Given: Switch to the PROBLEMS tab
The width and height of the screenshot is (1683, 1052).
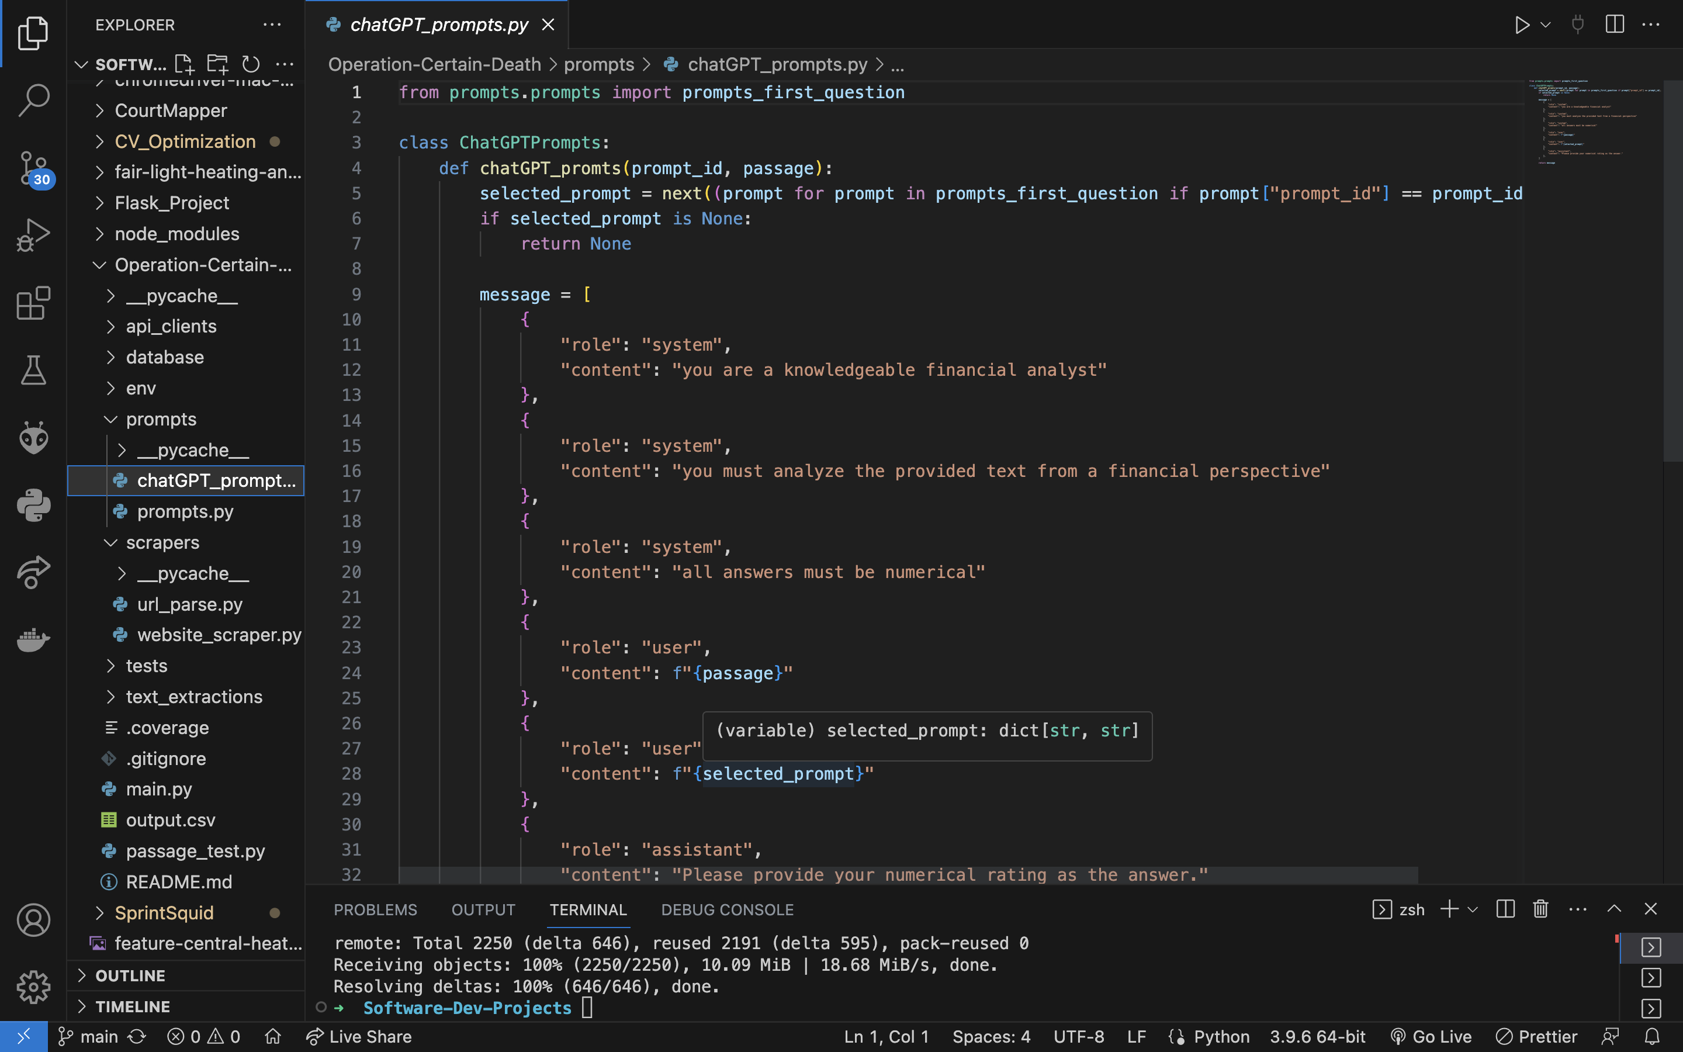Looking at the screenshot, I should pyautogui.click(x=375, y=909).
